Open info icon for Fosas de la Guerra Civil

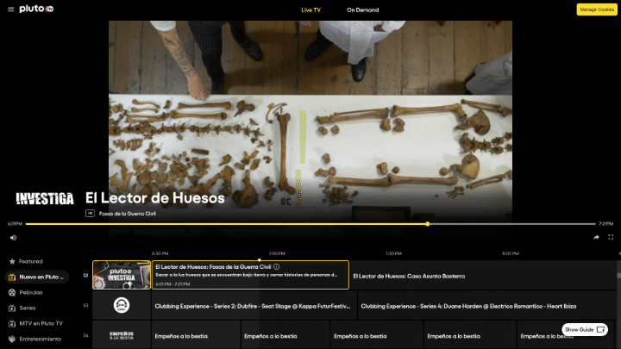277,266
